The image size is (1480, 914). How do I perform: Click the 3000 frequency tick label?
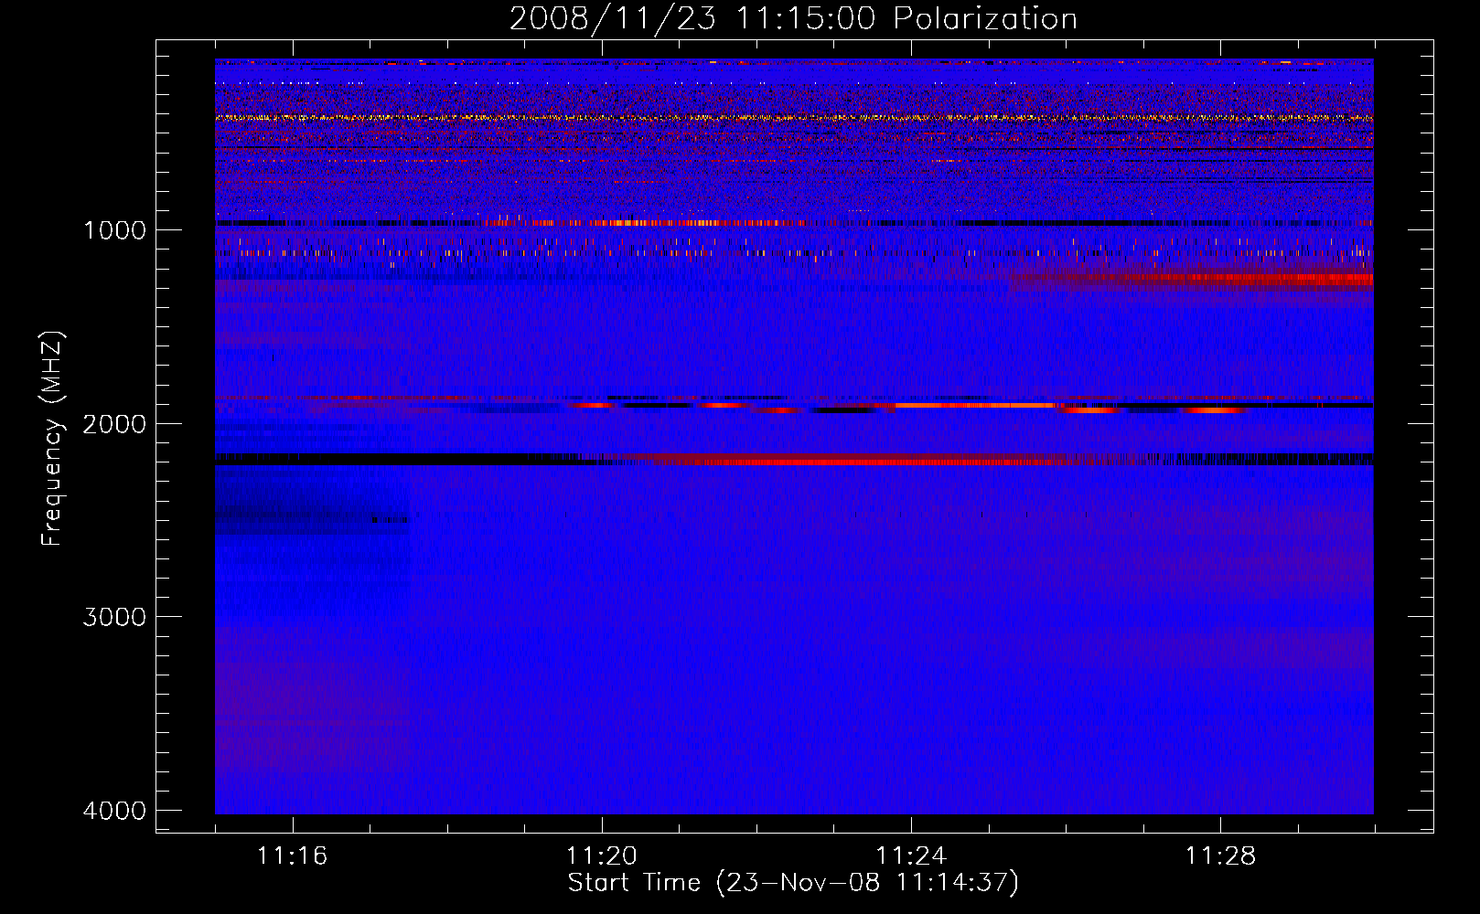click(x=114, y=617)
